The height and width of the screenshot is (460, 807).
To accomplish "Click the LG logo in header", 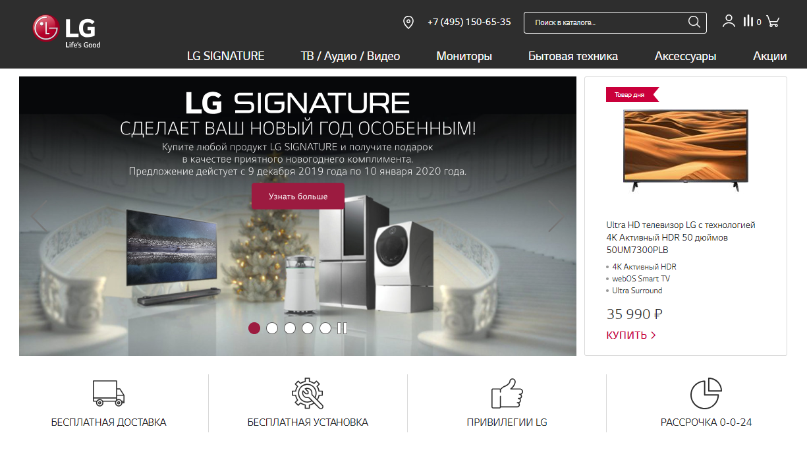I will click(67, 31).
